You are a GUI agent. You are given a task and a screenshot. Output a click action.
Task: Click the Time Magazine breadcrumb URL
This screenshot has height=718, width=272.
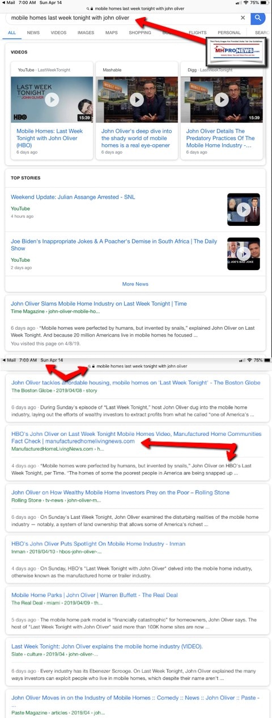55,312
